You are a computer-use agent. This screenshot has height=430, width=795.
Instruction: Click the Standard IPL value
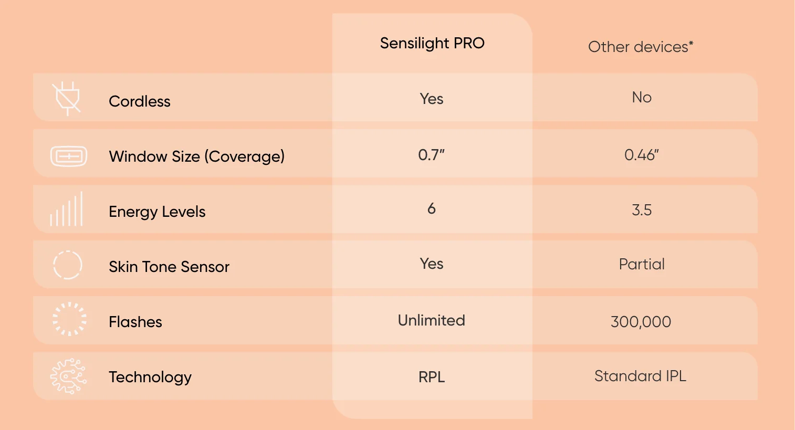tap(640, 376)
